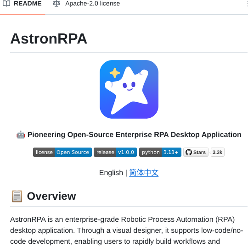Image resolution: width=248 pixels, height=247 pixels.
Task: Open the Apache-2.0 license tab
Action: (x=86, y=4)
